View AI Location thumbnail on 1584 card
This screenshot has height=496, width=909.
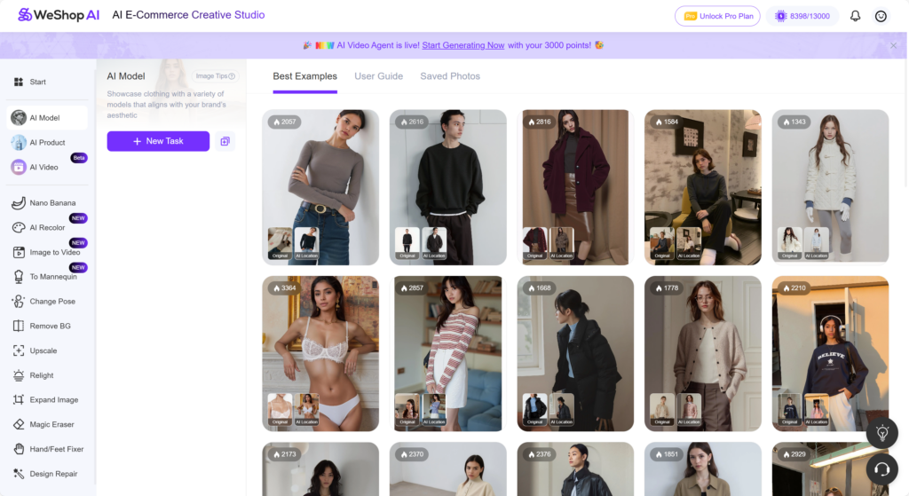pyautogui.click(x=689, y=243)
